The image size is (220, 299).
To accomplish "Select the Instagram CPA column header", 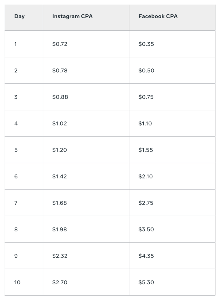I will (x=72, y=16).
